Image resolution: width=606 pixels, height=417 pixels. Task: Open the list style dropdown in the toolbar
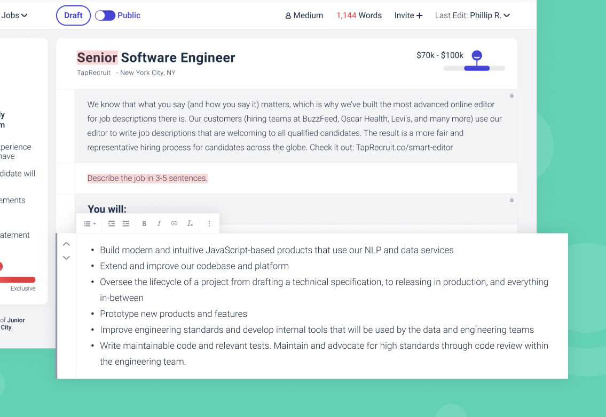(x=89, y=223)
